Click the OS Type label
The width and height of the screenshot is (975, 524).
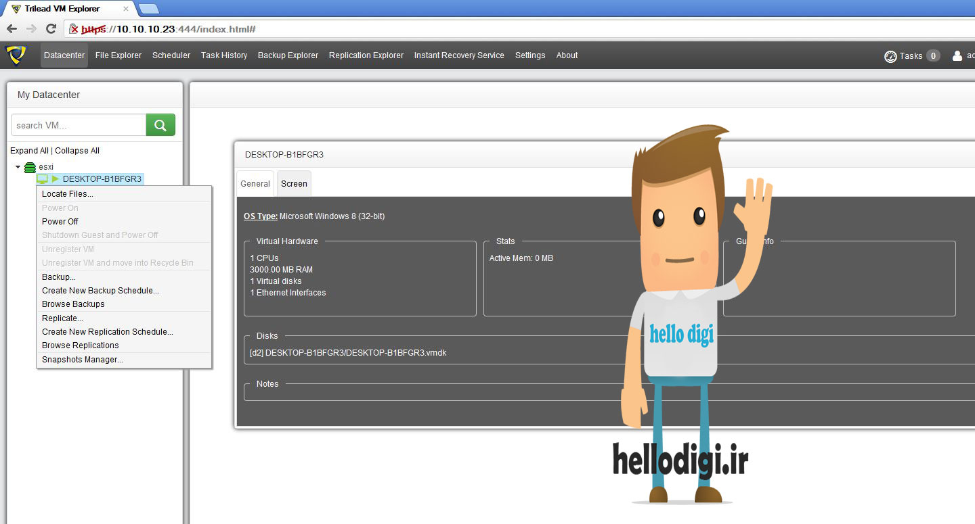click(261, 216)
